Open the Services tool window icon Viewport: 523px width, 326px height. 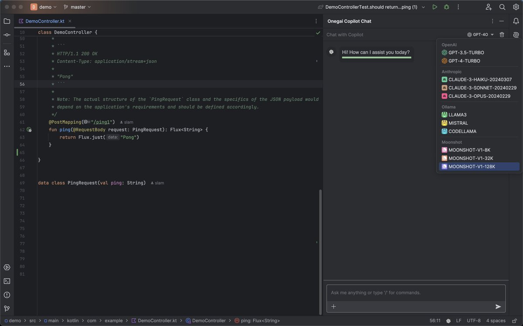(7, 267)
